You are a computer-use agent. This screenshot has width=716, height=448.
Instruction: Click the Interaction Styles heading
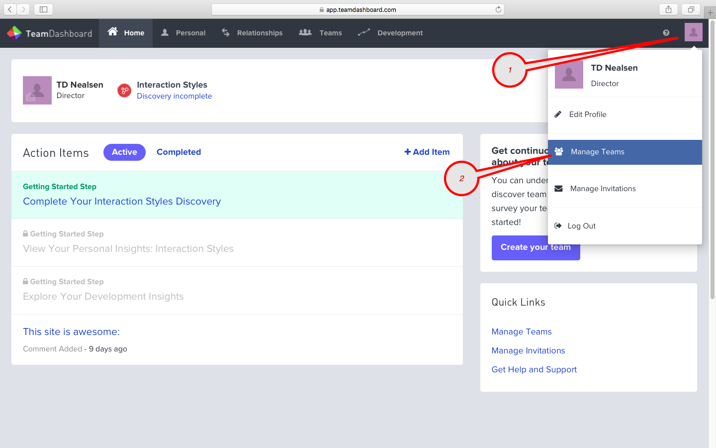(172, 85)
